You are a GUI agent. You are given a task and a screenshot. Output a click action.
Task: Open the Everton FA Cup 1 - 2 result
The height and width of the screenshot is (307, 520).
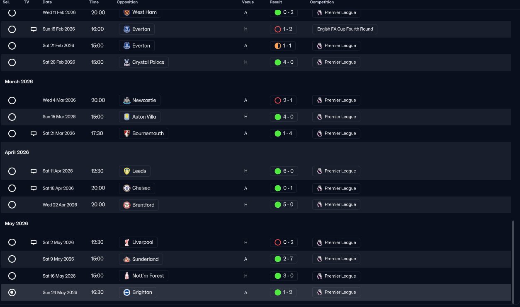coord(284,29)
